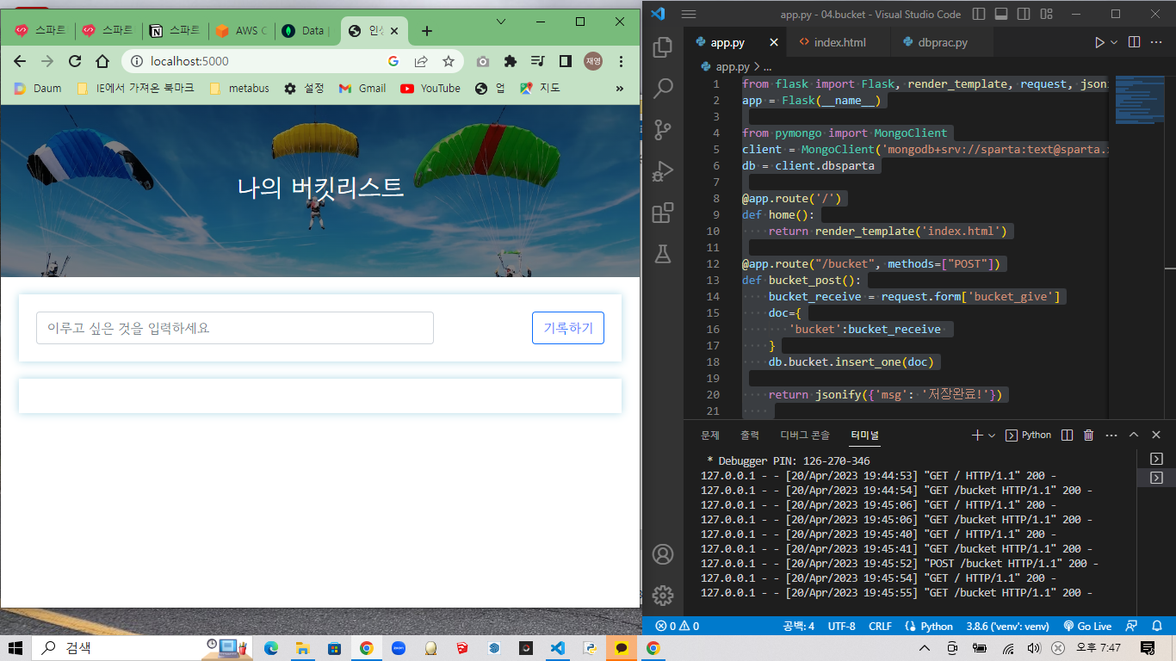Show hidden system tray icons

pos(925,648)
